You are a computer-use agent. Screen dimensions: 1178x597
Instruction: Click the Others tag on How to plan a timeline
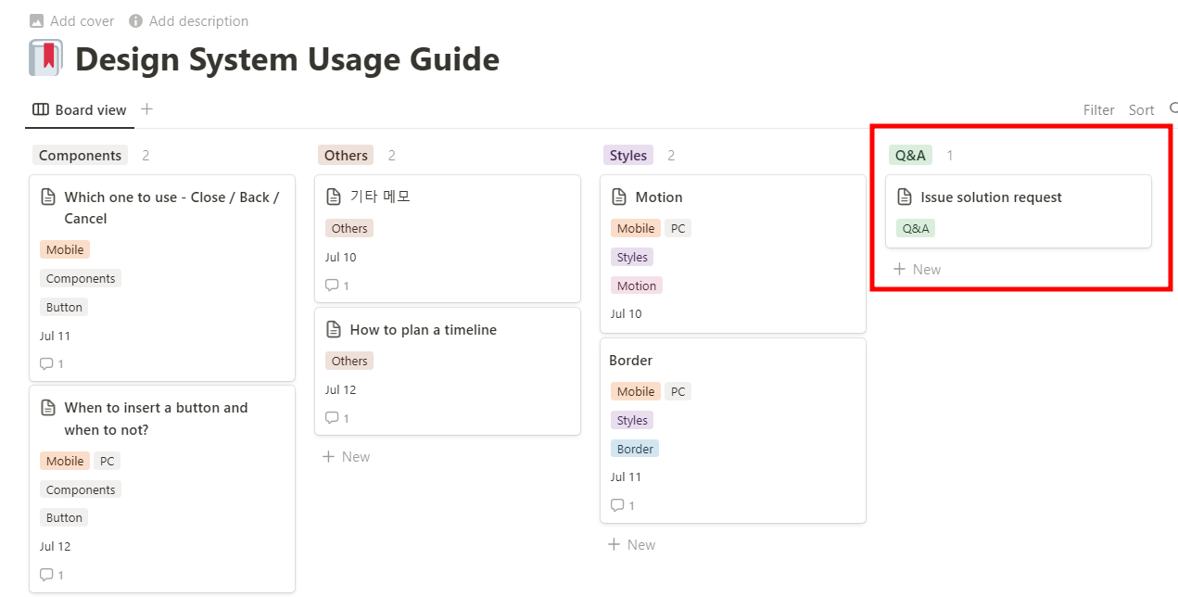349,361
